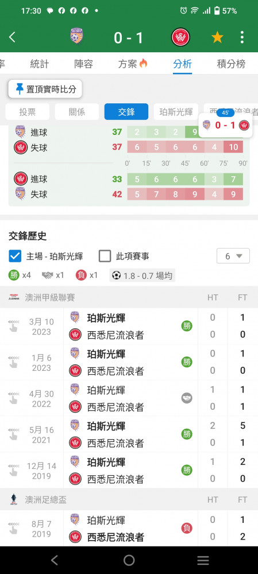This screenshot has width=258, height=574.
Task: Check the 此項賽事 checkbox
Action: tap(105, 256)
